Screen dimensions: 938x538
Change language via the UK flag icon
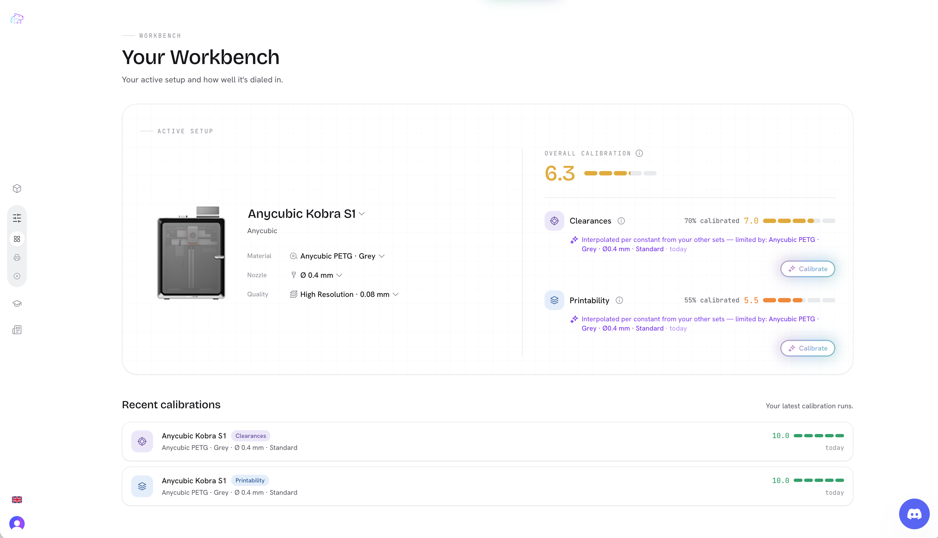coord(17,500)
